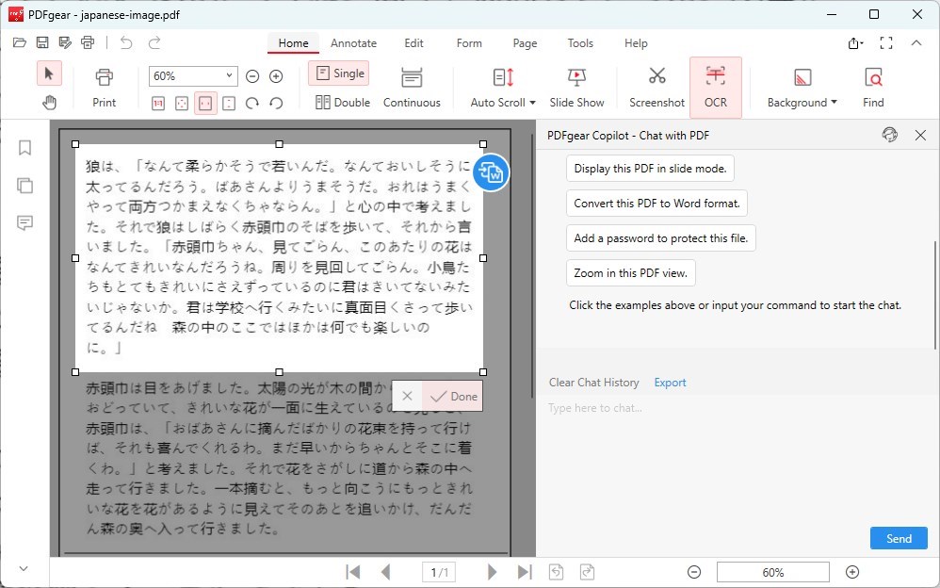
Task: Open the Find tool
Action: tap(873, 88)
